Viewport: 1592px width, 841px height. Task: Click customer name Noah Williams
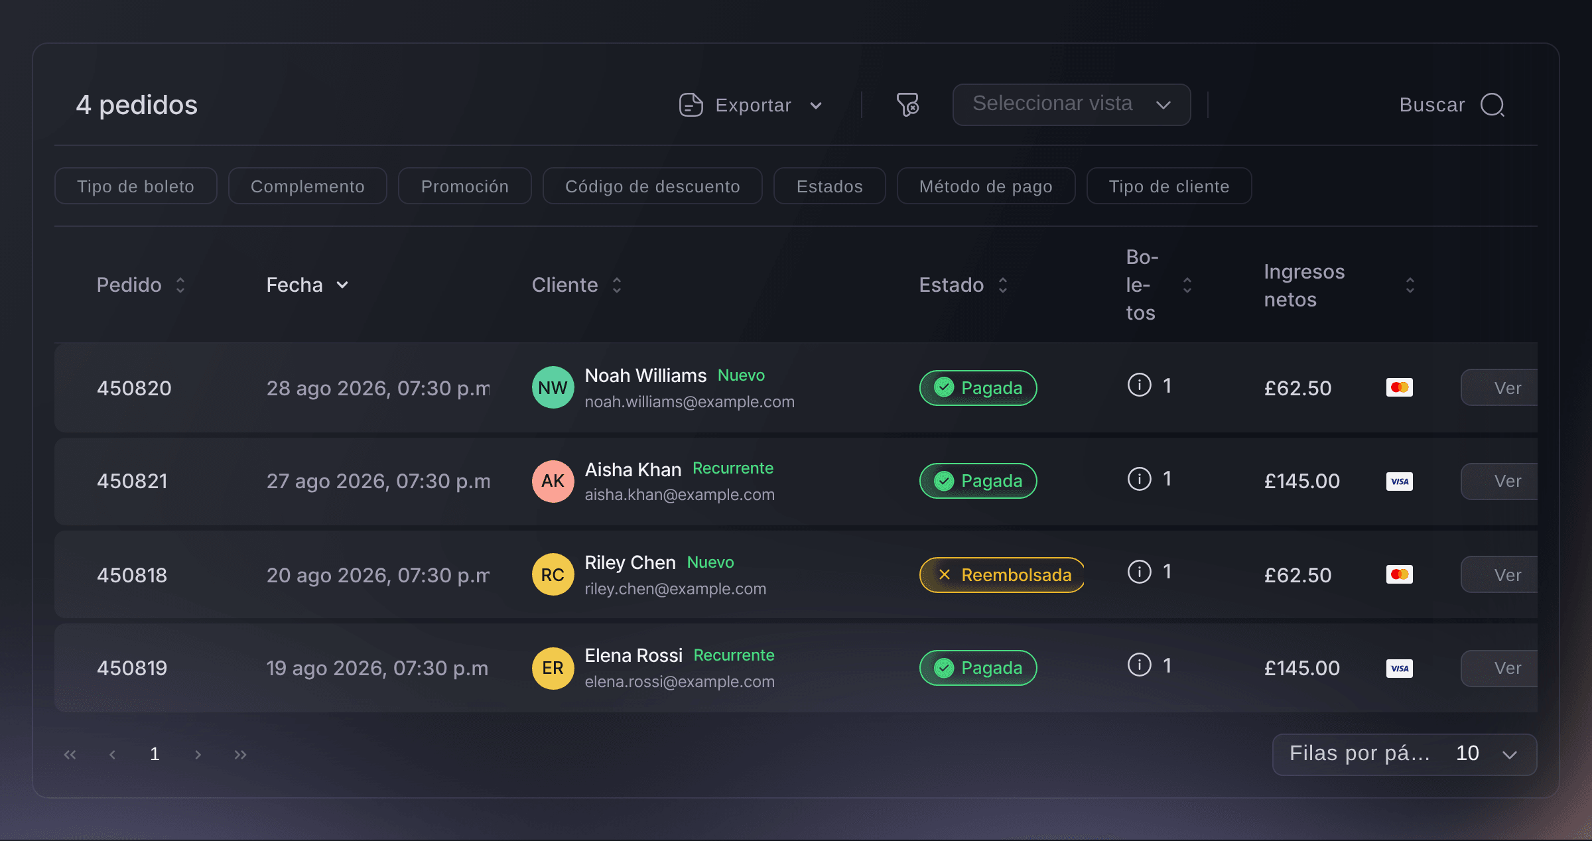coord(645,375)
